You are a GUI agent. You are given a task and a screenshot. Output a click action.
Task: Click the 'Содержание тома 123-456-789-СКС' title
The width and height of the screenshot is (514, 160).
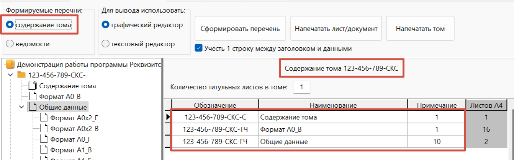pyautogui.click(x=341, y=69)
